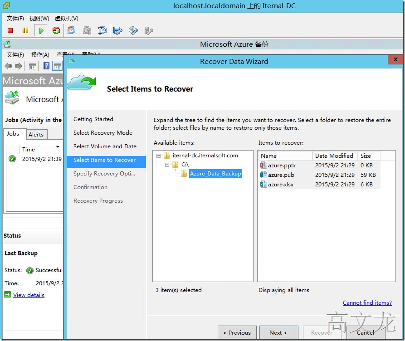Click the azure.pptx file icon
405x341 pixels.
point(263,166)
